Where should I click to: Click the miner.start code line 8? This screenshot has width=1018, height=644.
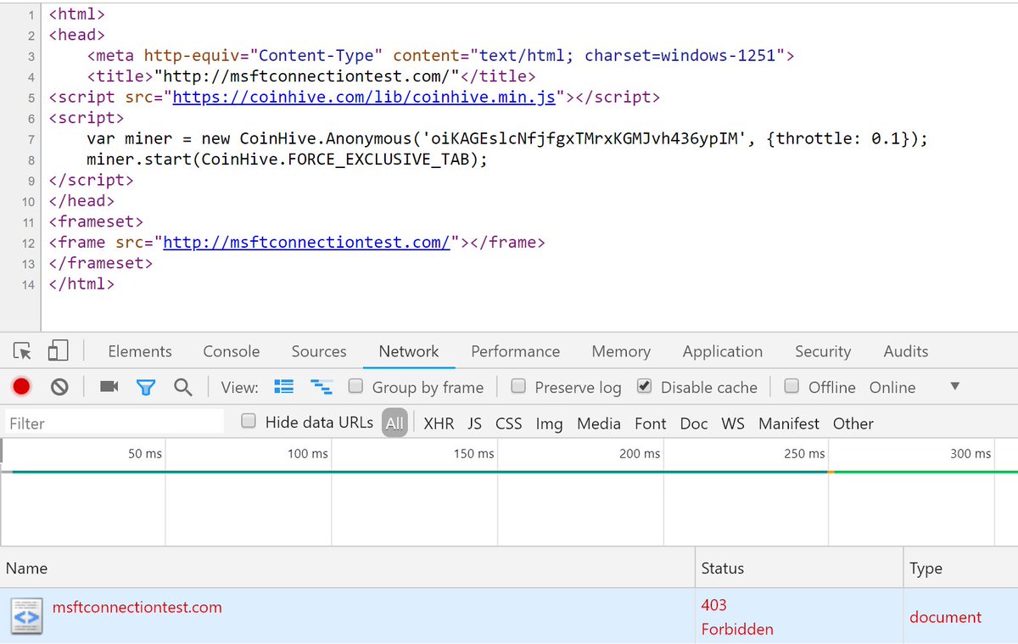click(287, 160)
